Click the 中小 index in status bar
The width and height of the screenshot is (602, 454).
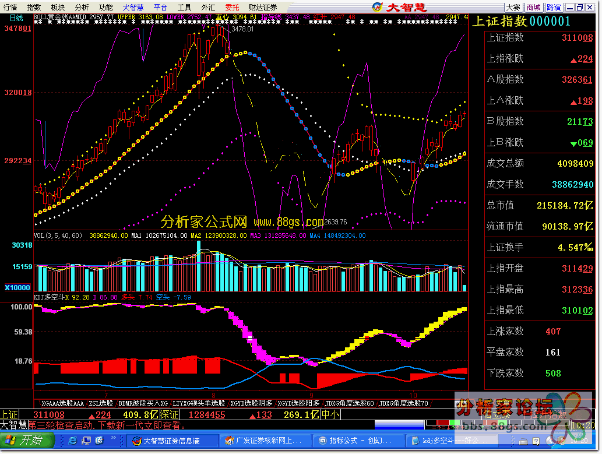coord(330,415)
